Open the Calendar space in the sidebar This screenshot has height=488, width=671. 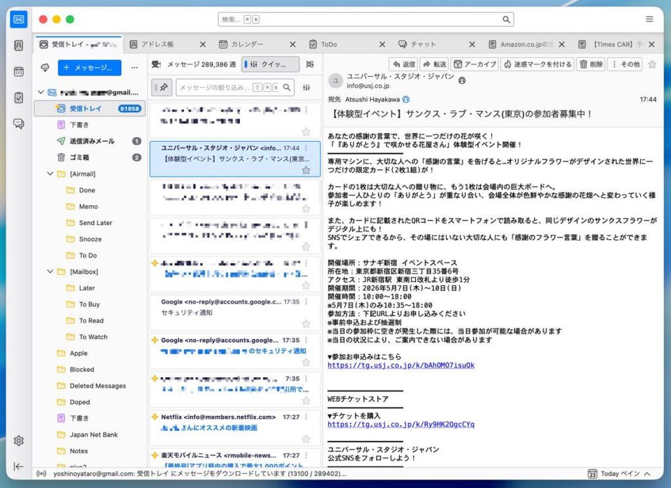(18, 71)
